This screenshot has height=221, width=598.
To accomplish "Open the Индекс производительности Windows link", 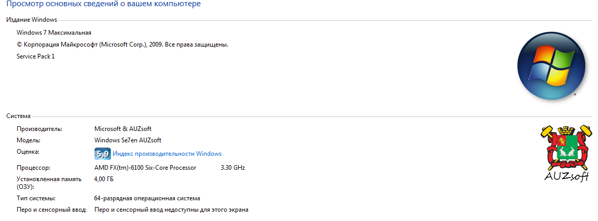I will (x=167, y=154).
